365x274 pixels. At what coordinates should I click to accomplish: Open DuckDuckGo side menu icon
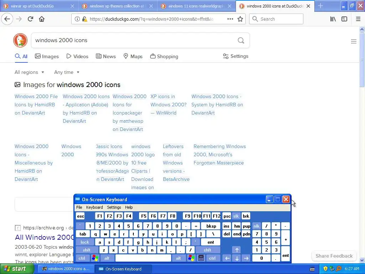(354, 41)
